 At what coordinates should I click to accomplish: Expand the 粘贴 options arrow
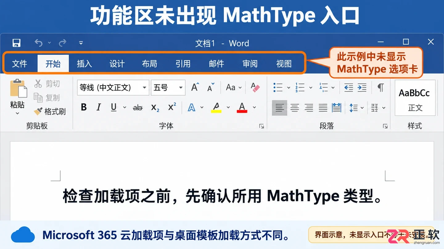tap(18, 113)
